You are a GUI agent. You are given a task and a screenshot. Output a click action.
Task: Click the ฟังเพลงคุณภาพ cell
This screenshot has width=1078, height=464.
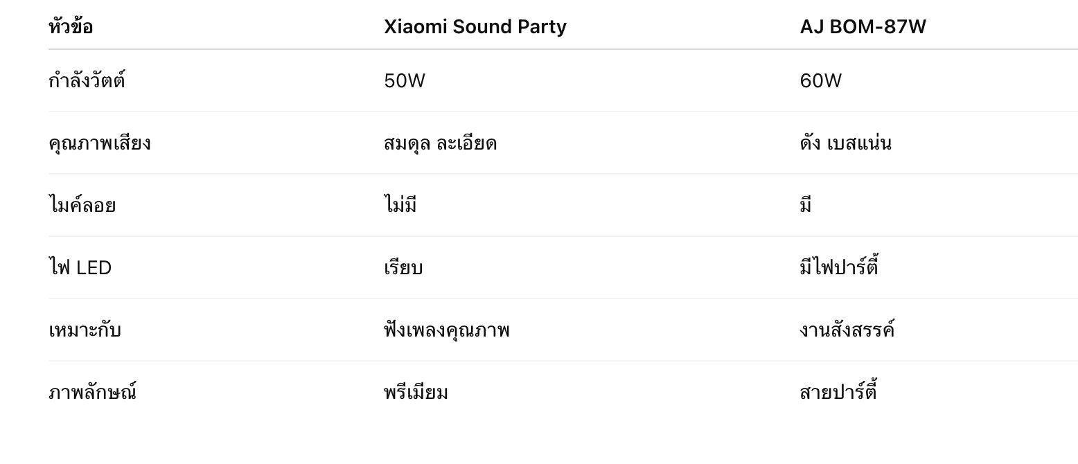tap(447, 330)
